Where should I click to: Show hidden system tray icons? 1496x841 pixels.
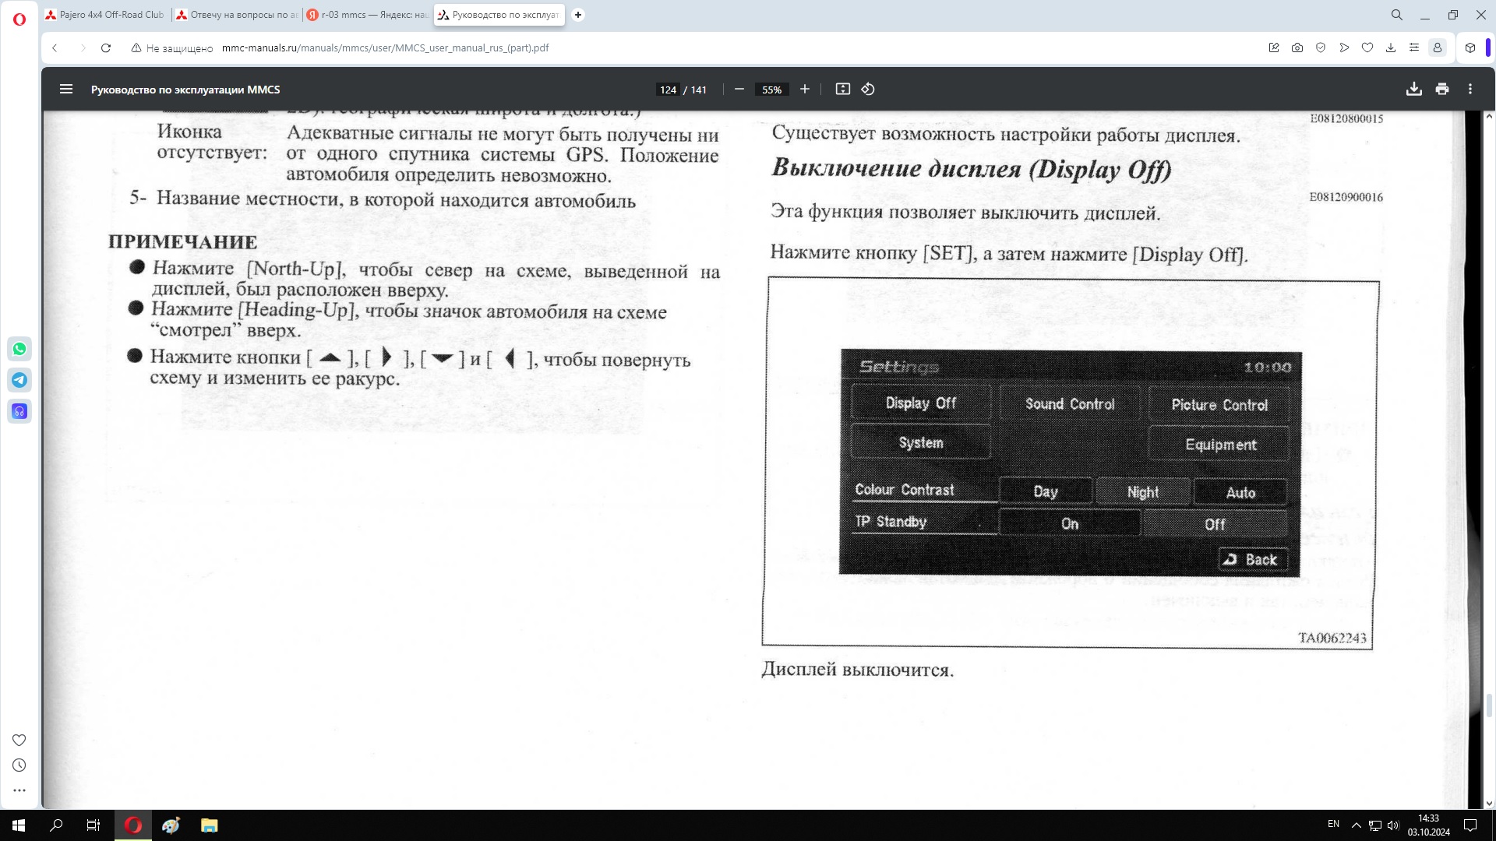click(1356, 825)
